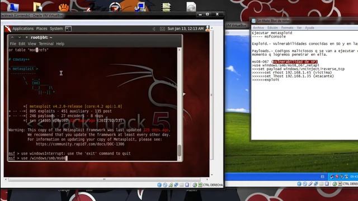Open the film strip video file desktop icon

[x=166, y=7]
